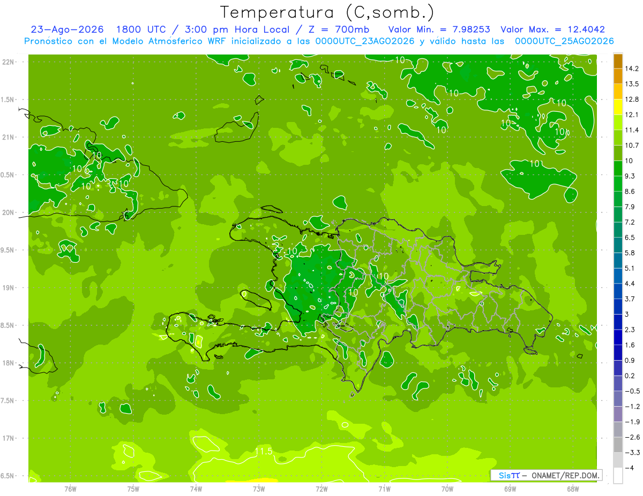The height and width of the screenshot is (496, 643).
Task: Click the "0.9" legend value
Action: click(x=630, y=360)
